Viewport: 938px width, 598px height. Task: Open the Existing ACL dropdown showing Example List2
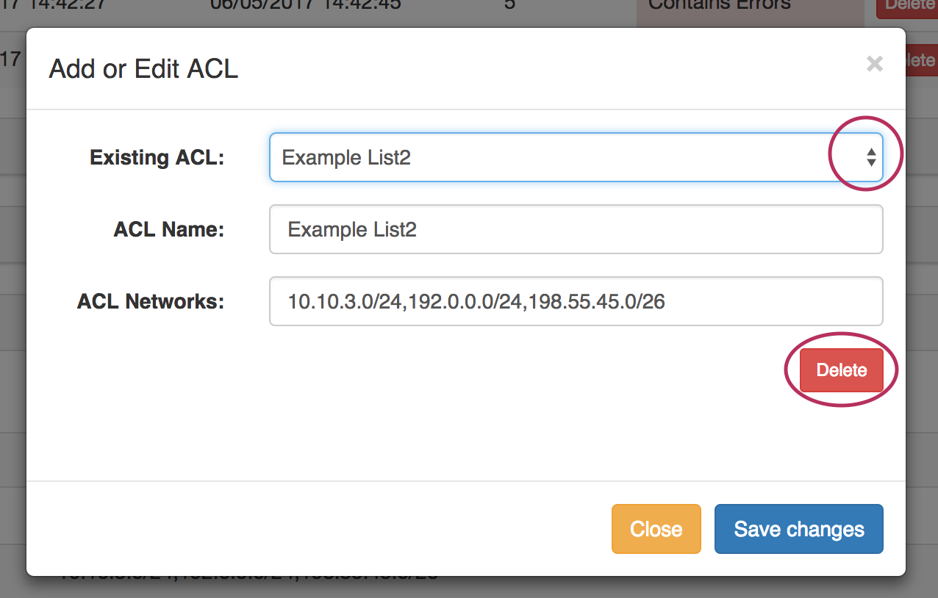click(559, 157)
